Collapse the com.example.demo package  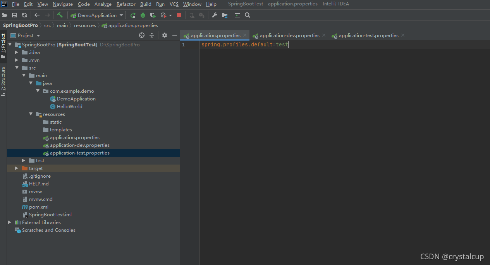(38, 91)
